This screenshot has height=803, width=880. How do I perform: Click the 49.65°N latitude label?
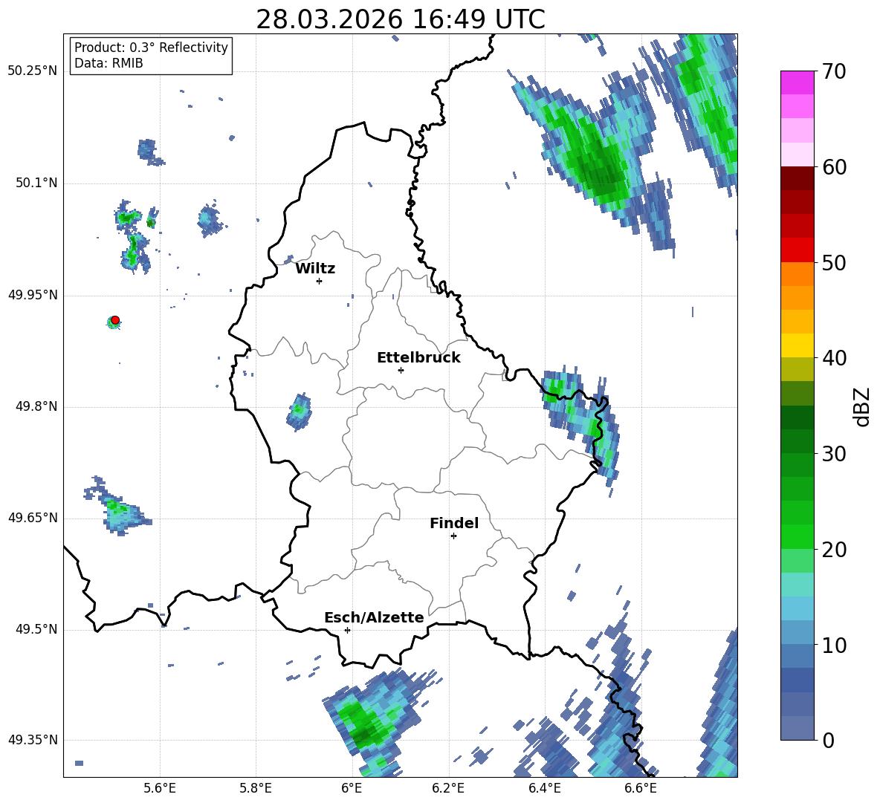33,517
